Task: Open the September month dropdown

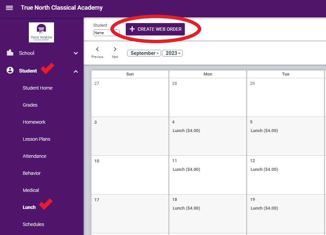Action: [144, 53]
